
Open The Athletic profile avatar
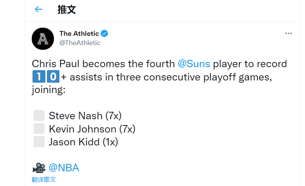43,39
